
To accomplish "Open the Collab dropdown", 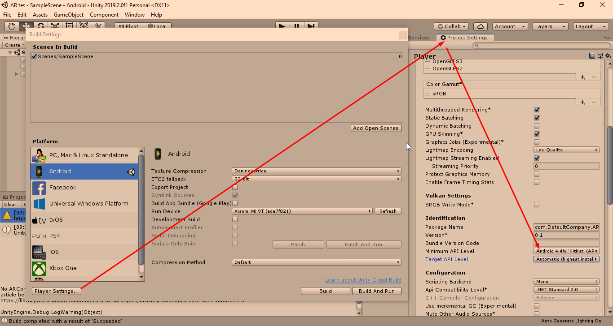I will [x=451, y=26].
